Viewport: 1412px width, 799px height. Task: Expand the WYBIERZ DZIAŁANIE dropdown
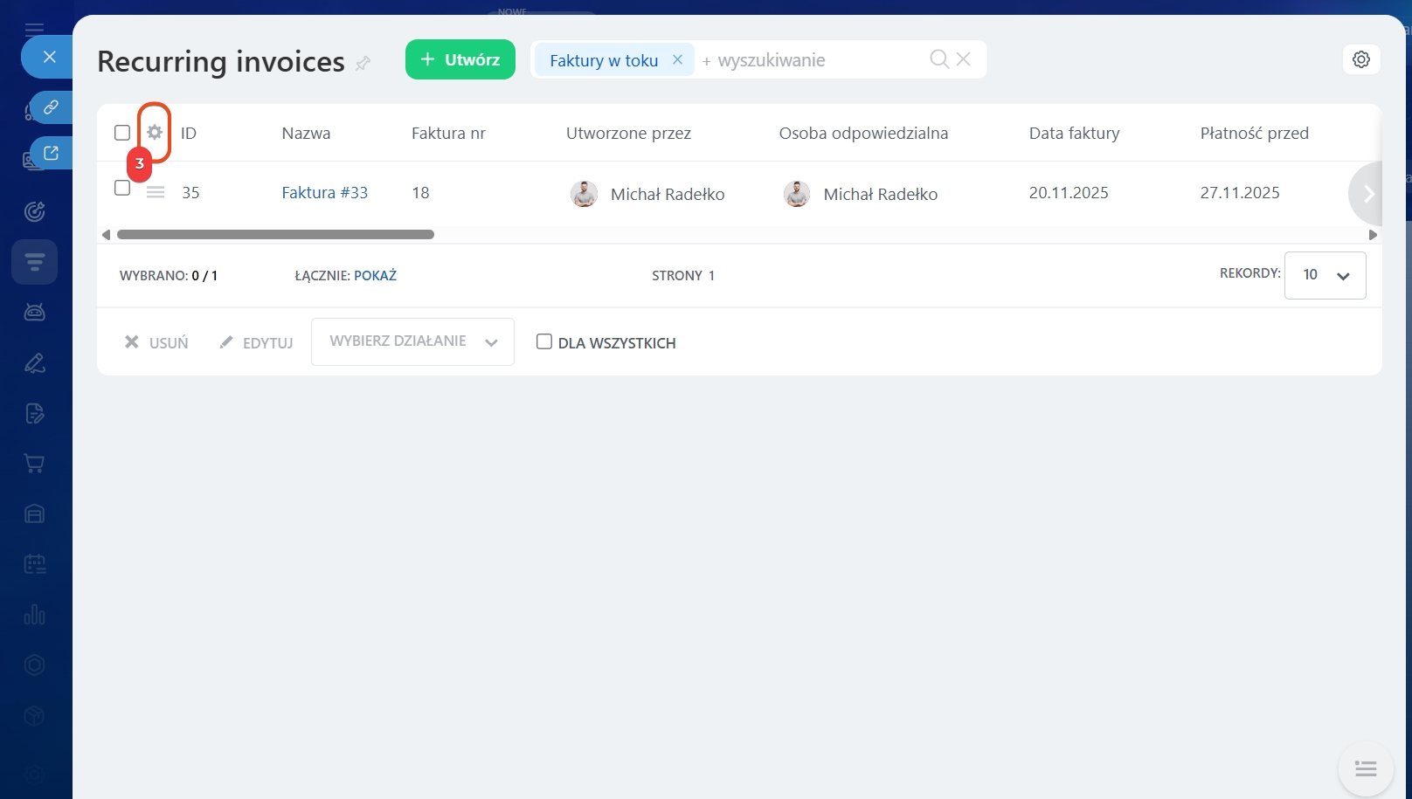coord(412,341)
